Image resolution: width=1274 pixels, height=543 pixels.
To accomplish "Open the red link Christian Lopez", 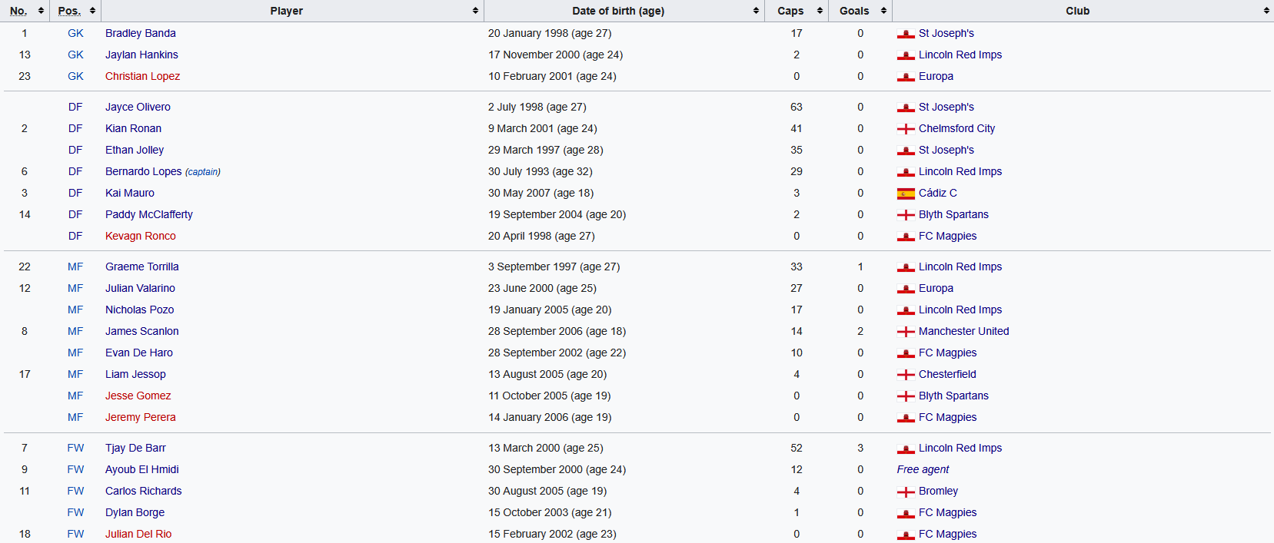I will [x=142, y=76].
